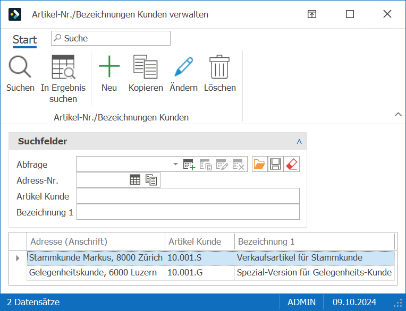The height and width of the screenshot is (311, 406).
Task: Select the Stammkunde Markus, 8000 Zürich row
Action: tap(211, 258)
